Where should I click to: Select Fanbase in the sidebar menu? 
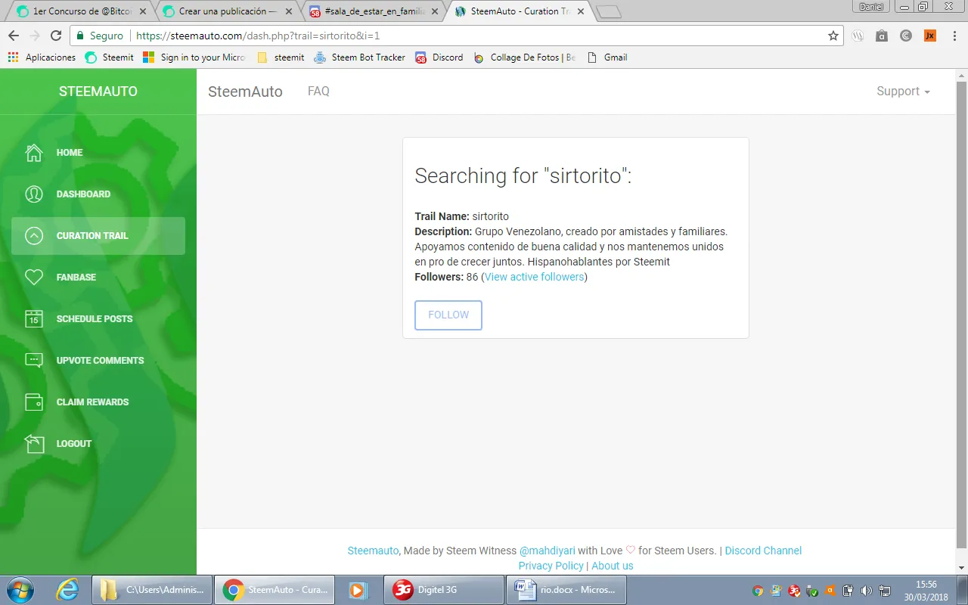coord(98,278)
